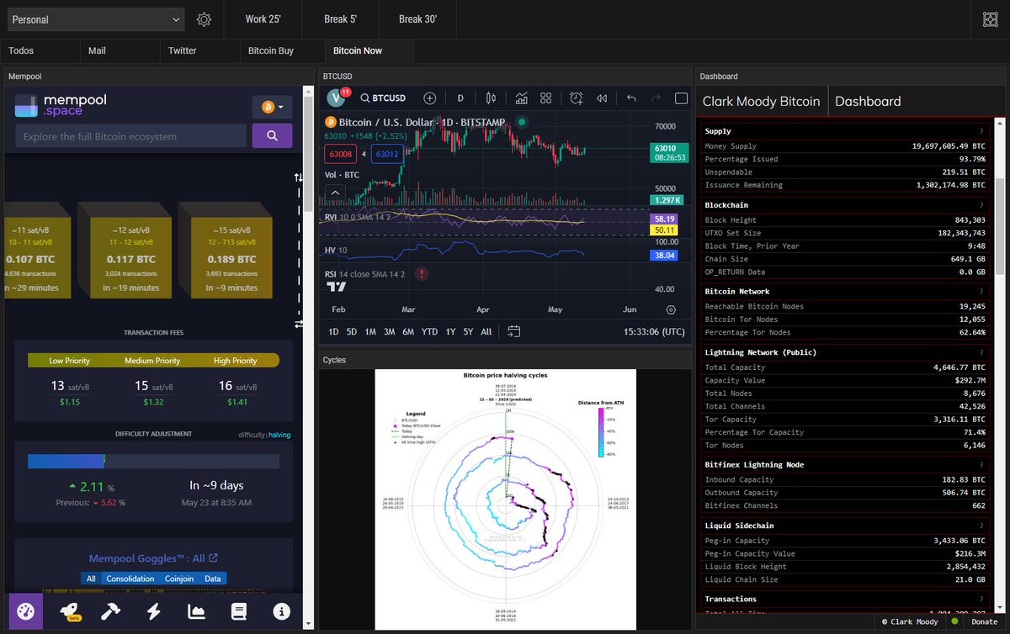Switch to difficulty view toggle
1010x634 pixels.
pos(251,435)
